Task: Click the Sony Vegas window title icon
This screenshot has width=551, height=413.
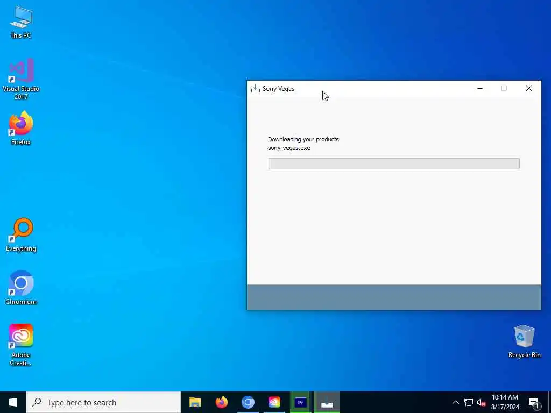Action: (256, 89)
